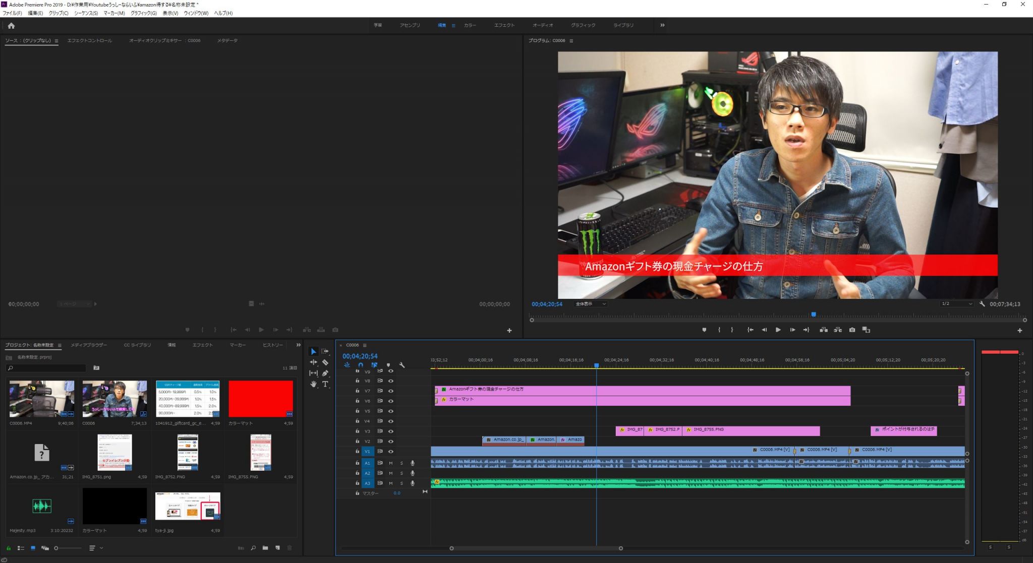
Task: Toggle sync lock on track V2
Action: click(x=380, y=442)
